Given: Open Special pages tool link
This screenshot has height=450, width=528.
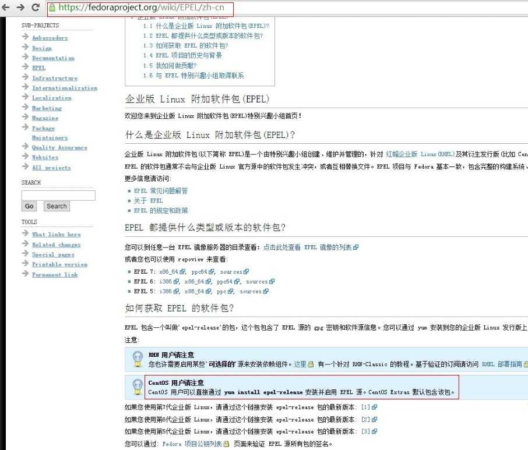Looking at the screenshot, I should pos(53,254).
